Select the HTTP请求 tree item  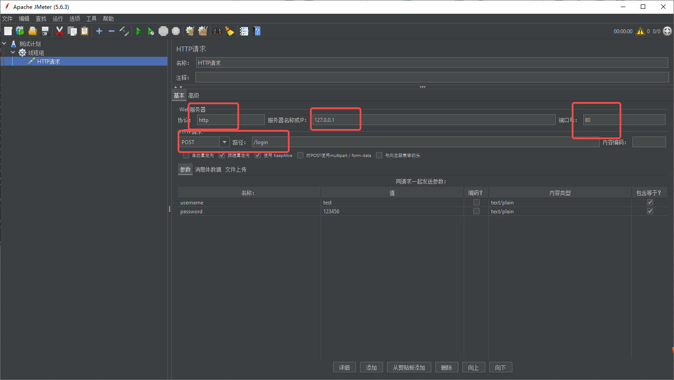(49, 61)
